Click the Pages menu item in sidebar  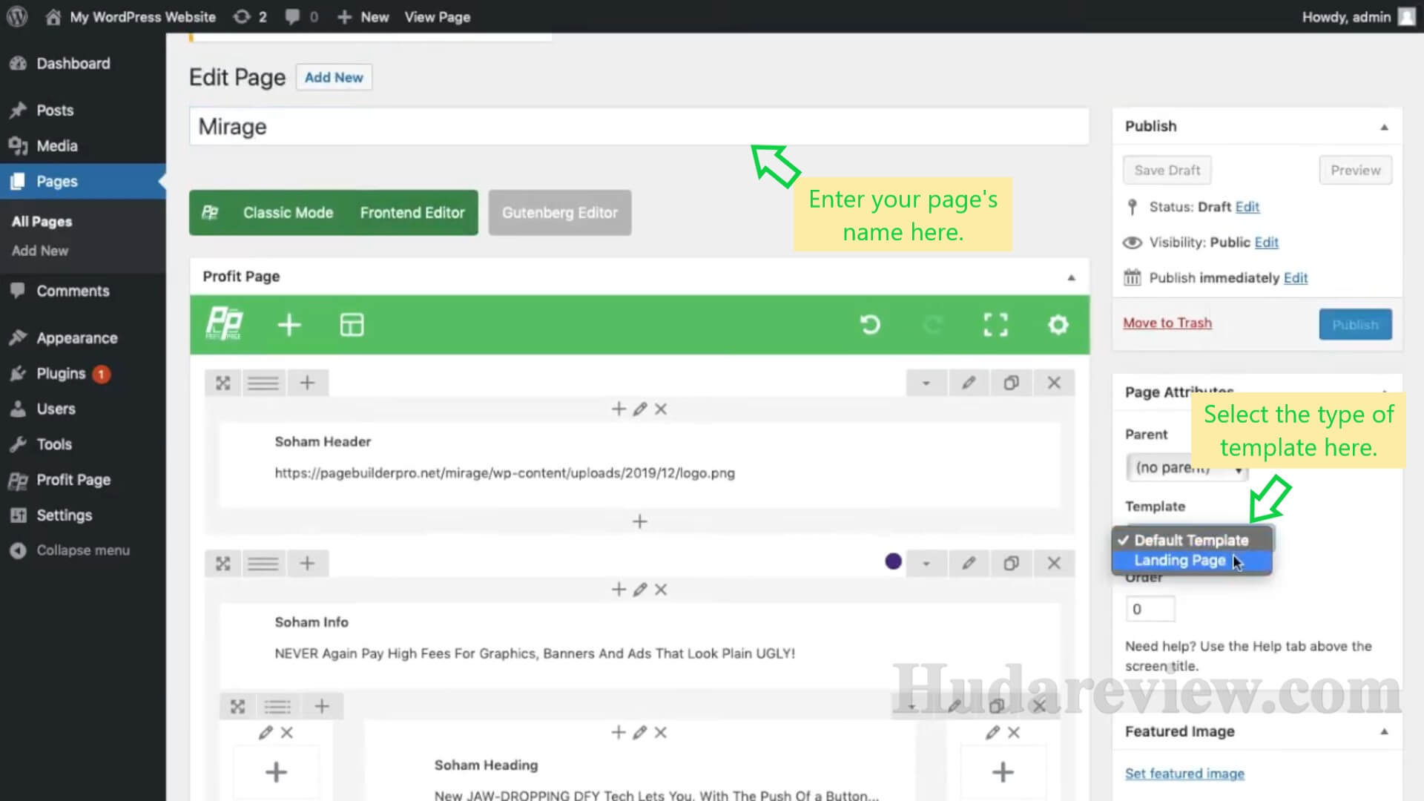point(56,181)
